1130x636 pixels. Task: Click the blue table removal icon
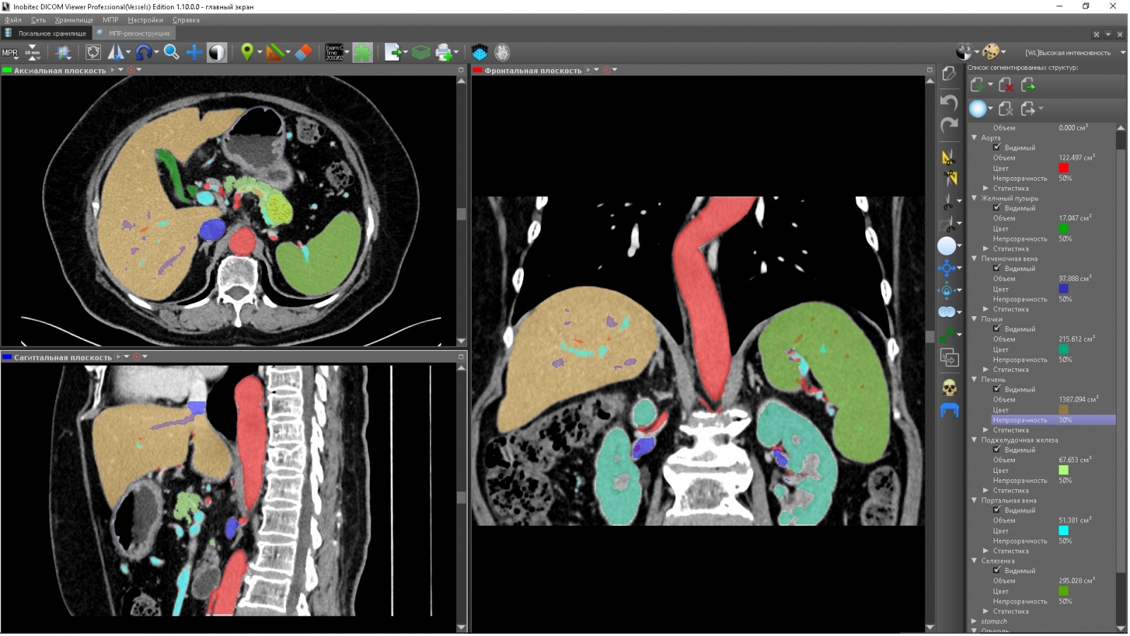point(949,410)
